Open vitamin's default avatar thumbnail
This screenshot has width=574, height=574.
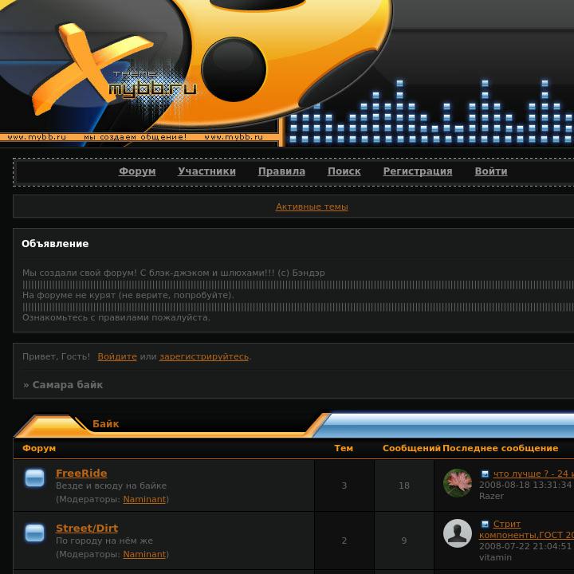458,533
